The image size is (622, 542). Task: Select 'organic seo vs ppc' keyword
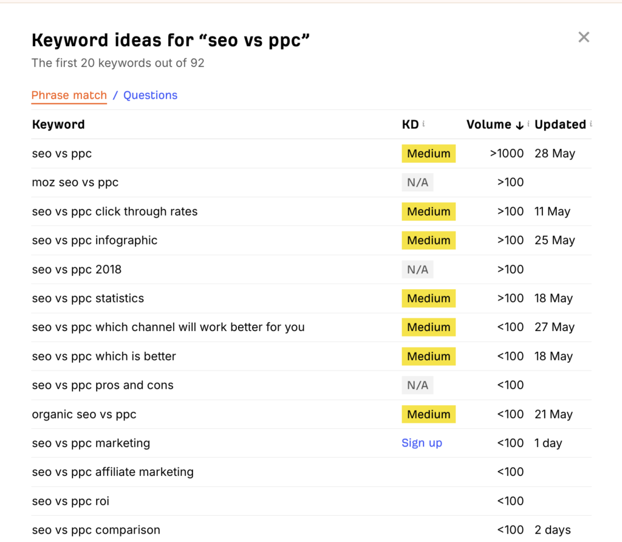[84, 414]
